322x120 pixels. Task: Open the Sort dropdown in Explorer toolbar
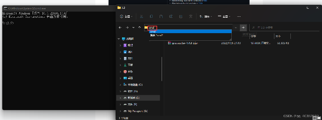tap(206, 16)
